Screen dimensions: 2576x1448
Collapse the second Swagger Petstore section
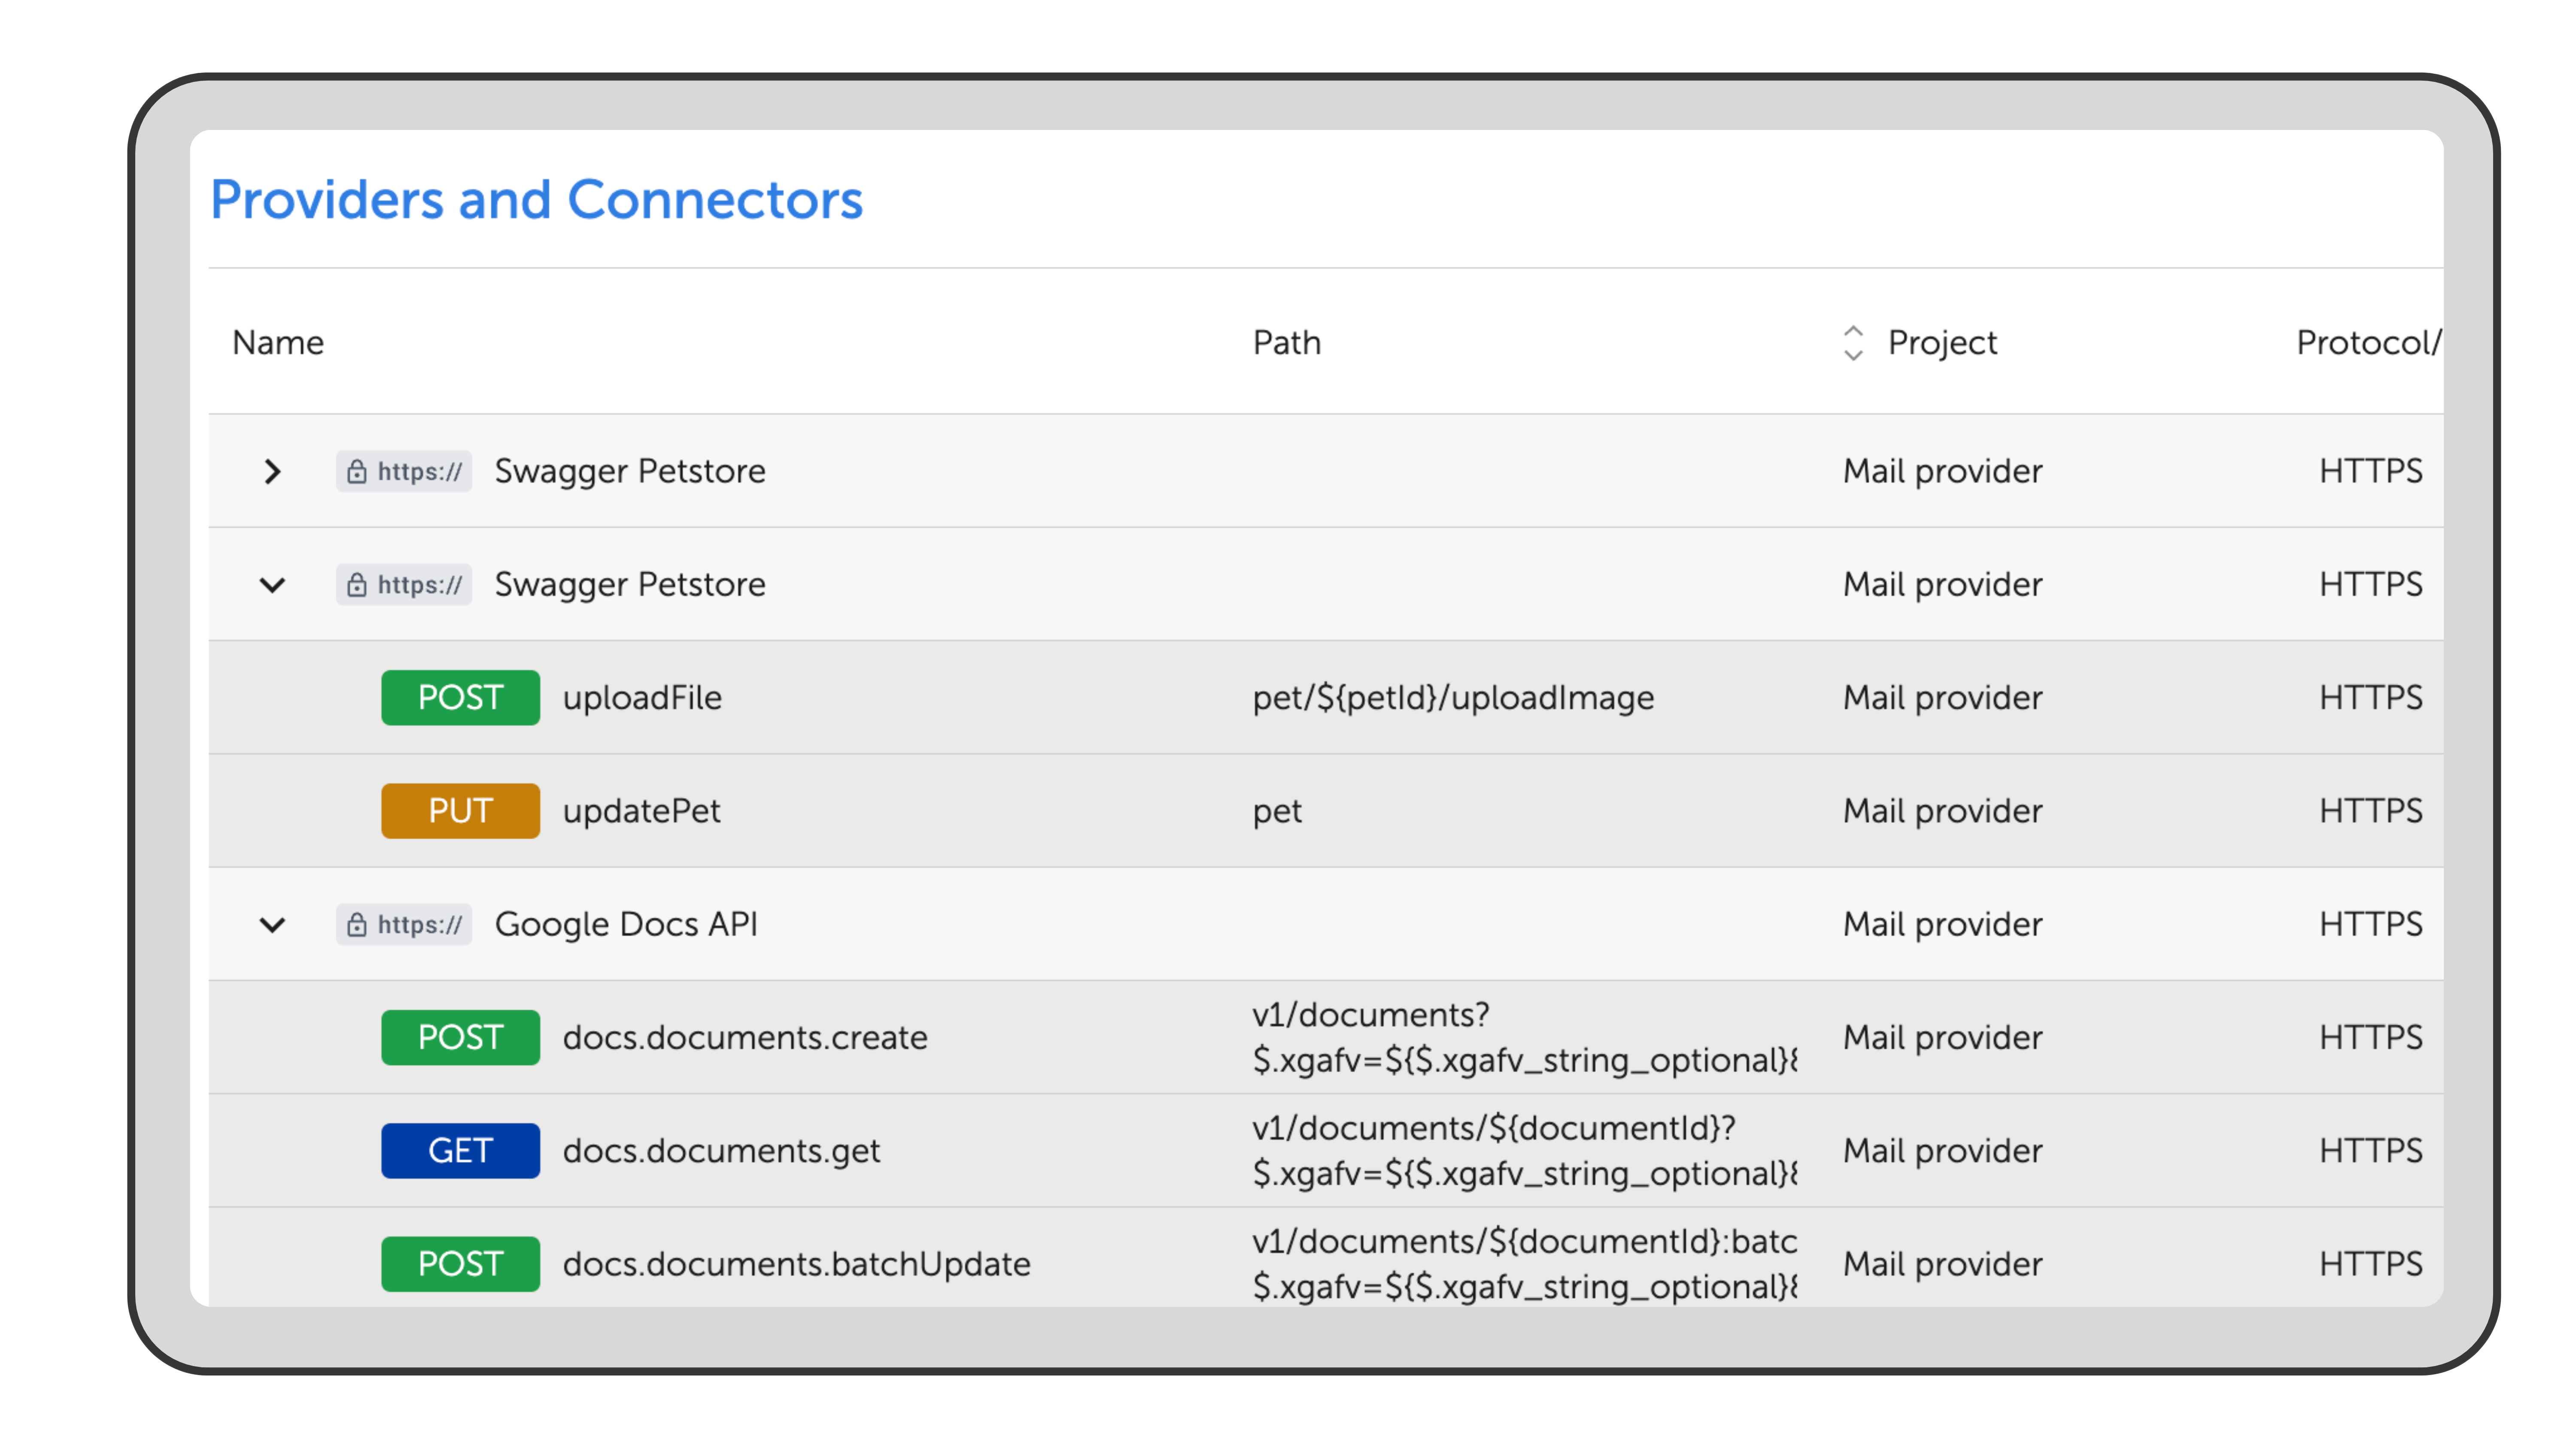tap(273, 585)
